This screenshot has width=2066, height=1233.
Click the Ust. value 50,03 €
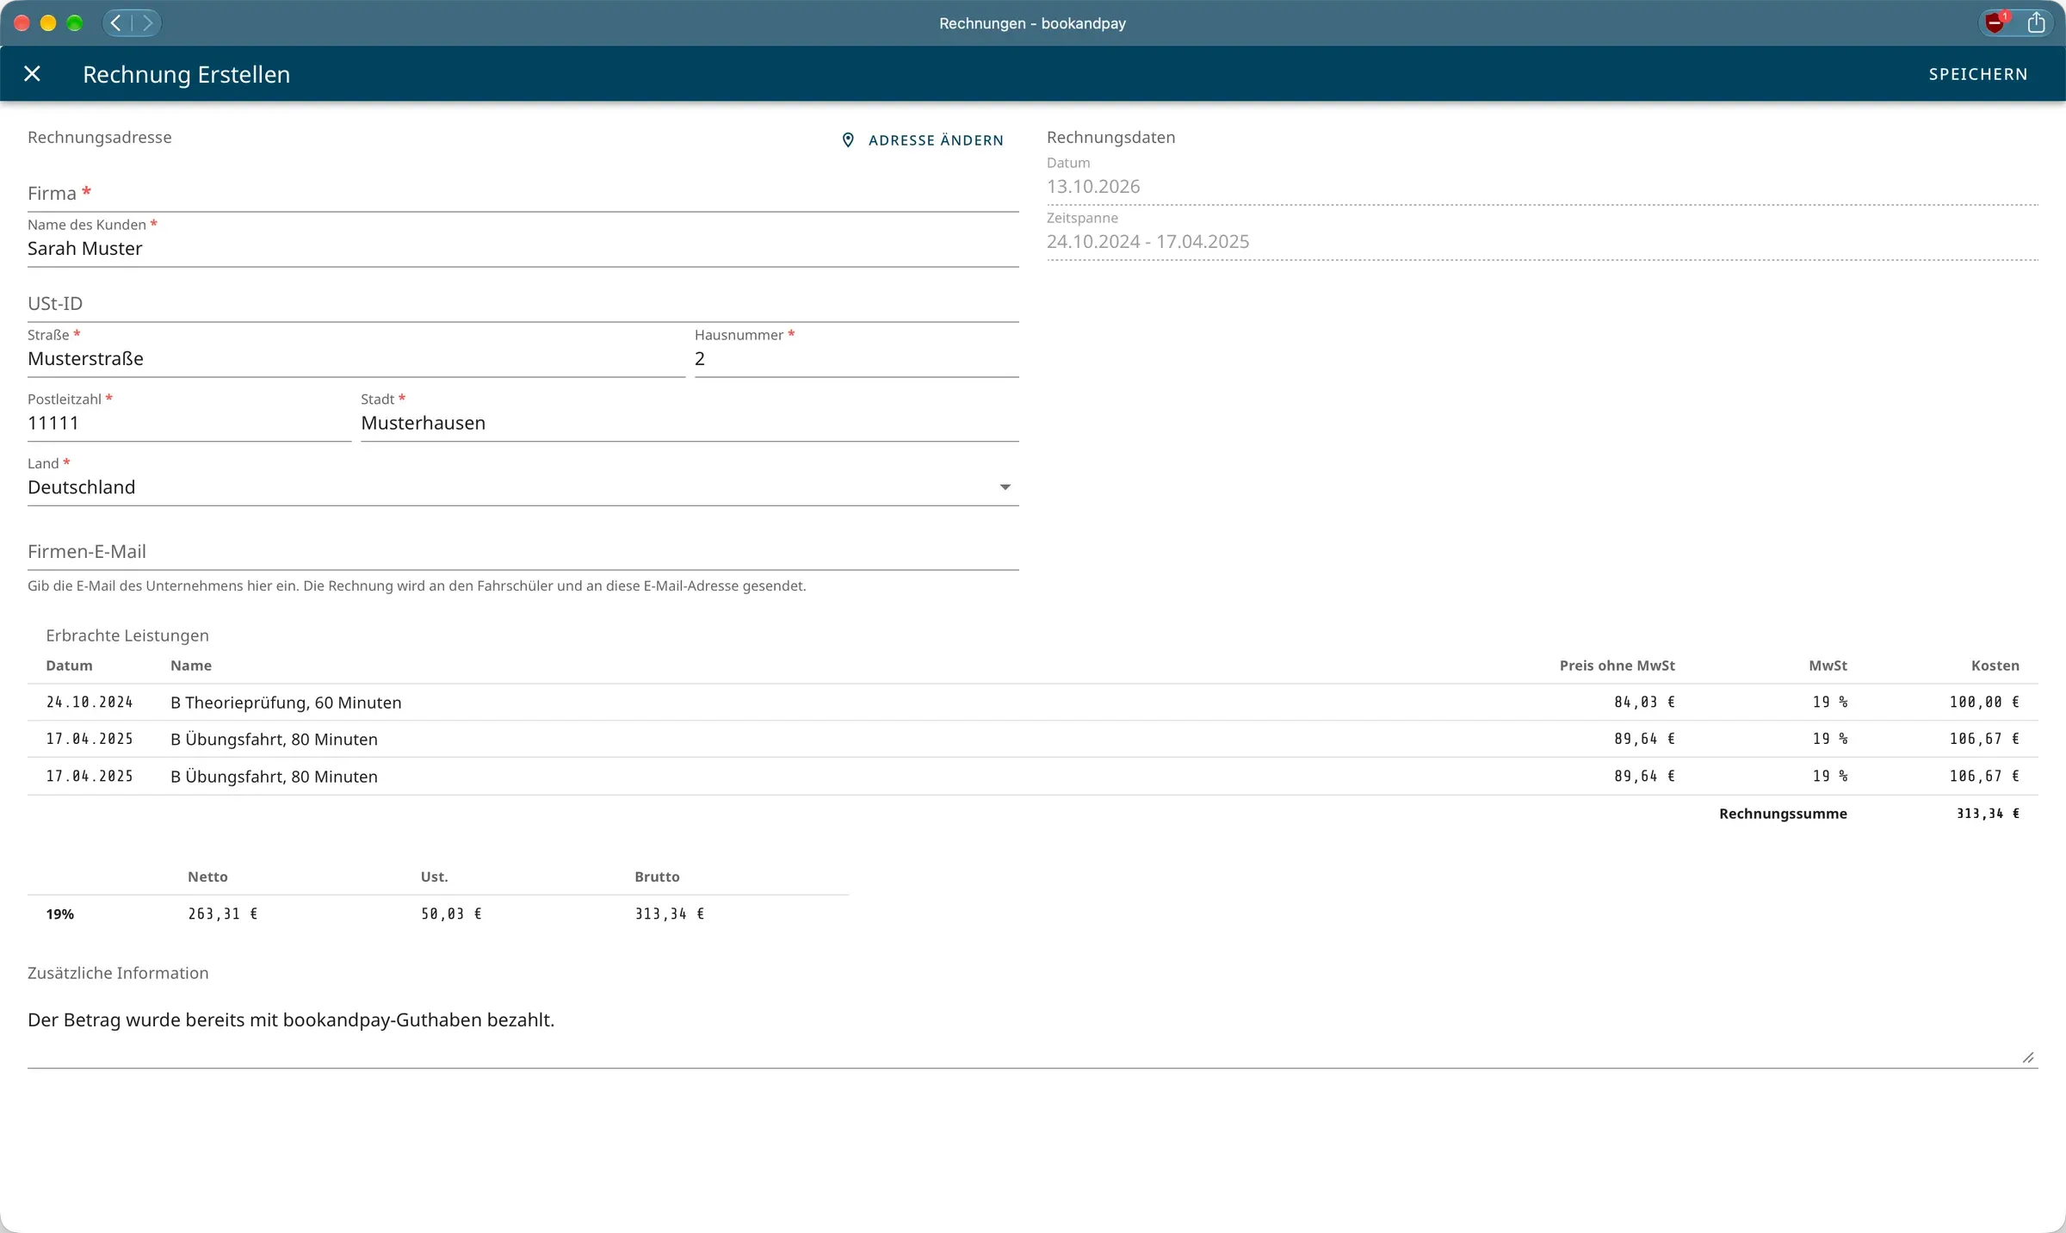pyautogui.click(x=451, y=914)
